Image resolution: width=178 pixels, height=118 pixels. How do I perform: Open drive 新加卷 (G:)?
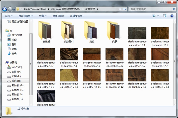(15, 85)
